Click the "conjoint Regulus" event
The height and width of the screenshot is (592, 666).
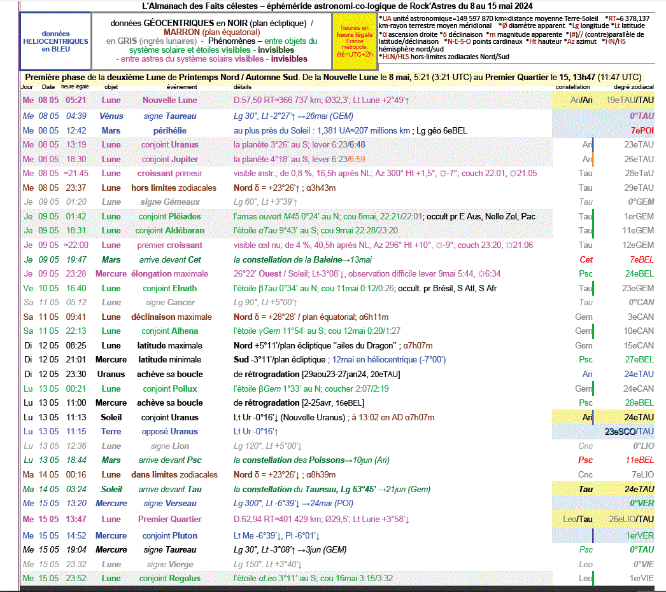pos(170,579)
